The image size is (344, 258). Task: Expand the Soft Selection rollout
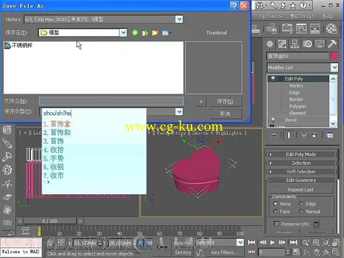point(301,171)
